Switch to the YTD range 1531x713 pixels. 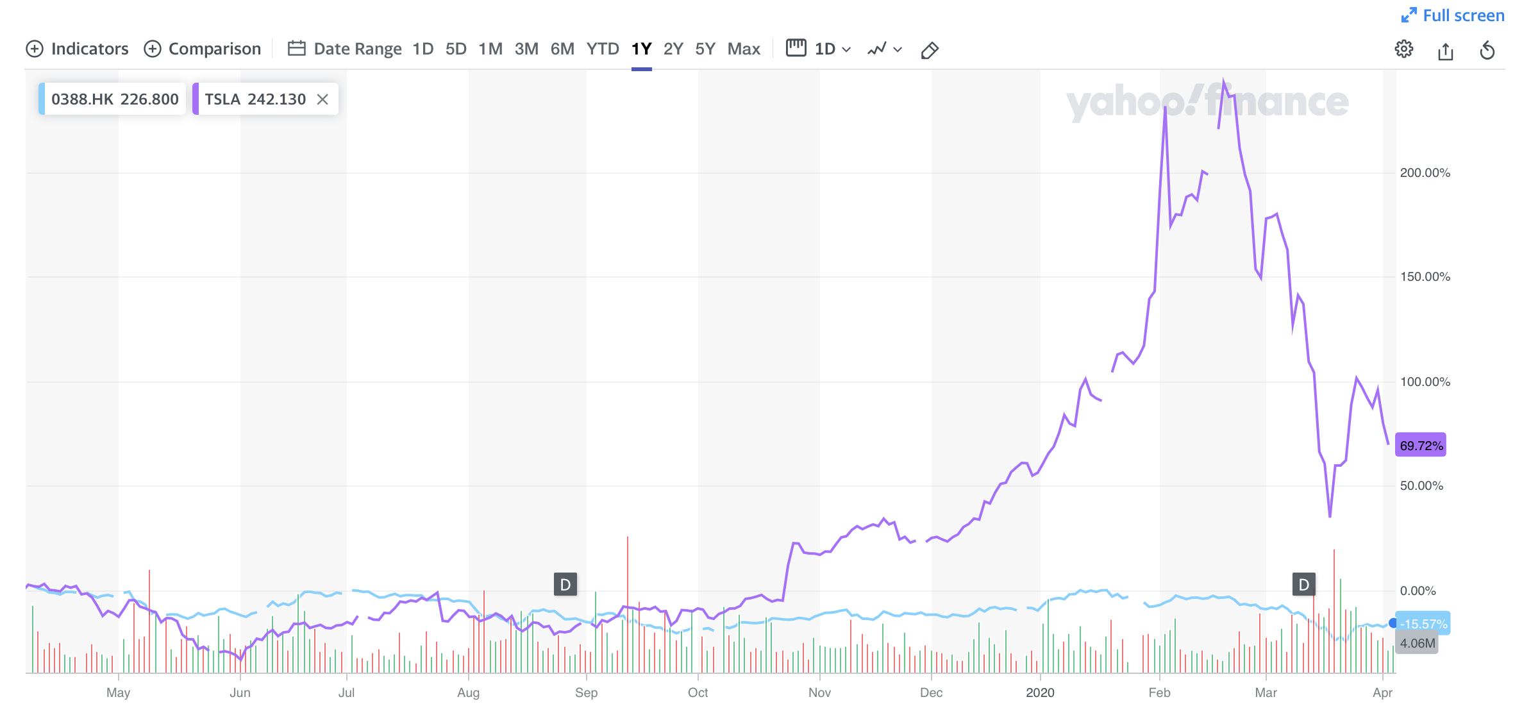click(603, 49)
